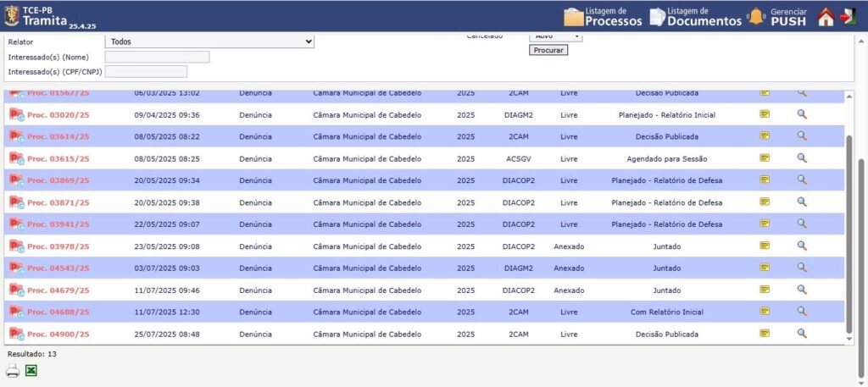Click magnifier icon for Proc. 04900/25
The width and height of the screenshot is (868, 387).
coord(802,334)
